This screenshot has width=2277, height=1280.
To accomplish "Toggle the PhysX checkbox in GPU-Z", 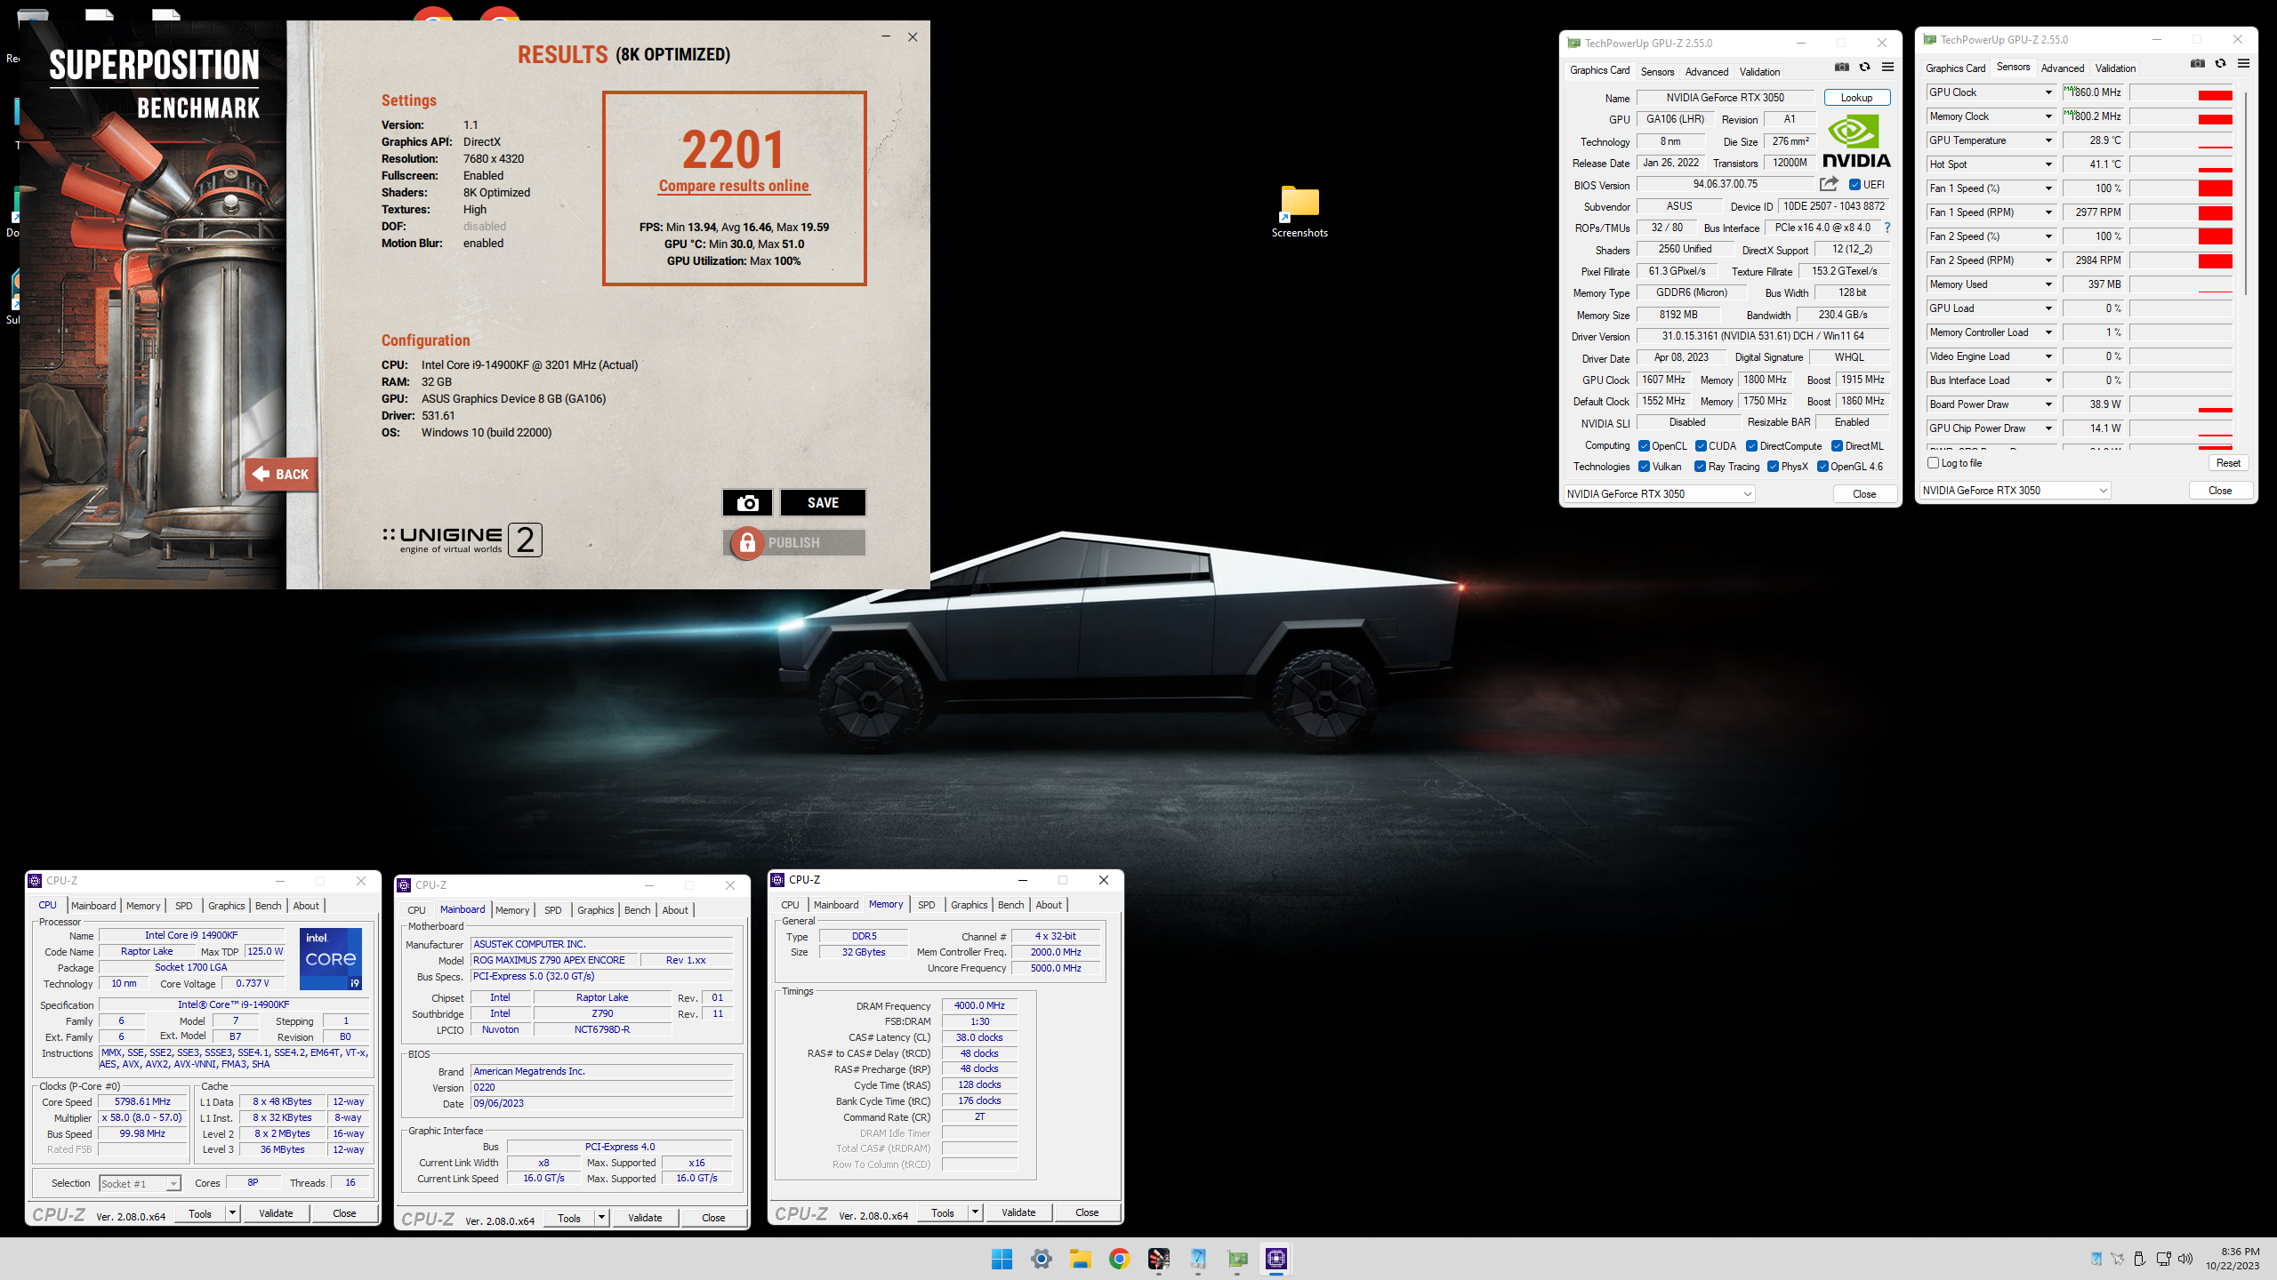I will (1773, 467).
